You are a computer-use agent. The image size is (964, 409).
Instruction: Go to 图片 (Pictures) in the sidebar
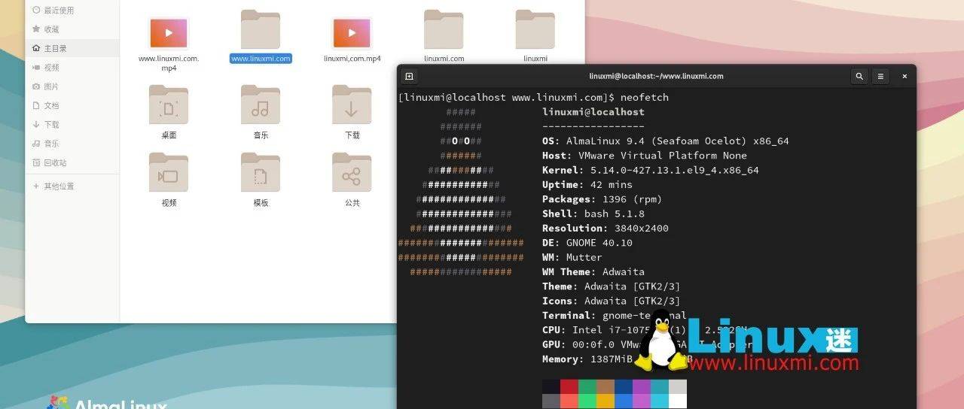point(72,86)
